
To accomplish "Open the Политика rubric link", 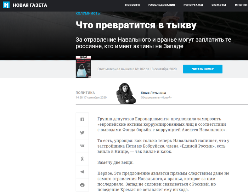I will click(x=85, y=93).
